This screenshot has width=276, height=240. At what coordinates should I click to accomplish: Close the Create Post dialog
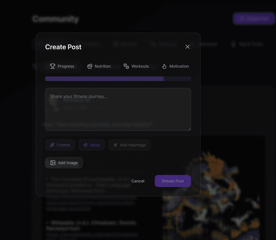[188, 47]
